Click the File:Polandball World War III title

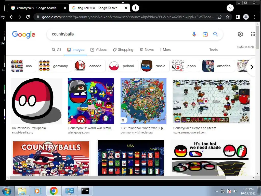[143, 128]
